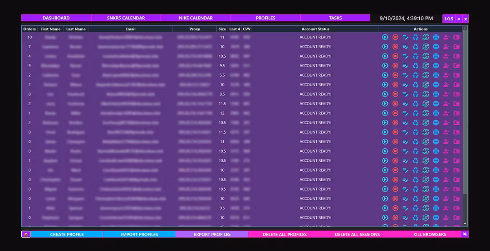Screen dimensions: 490x251
Task: Click the Proxy column header
Action: [195, 29]
